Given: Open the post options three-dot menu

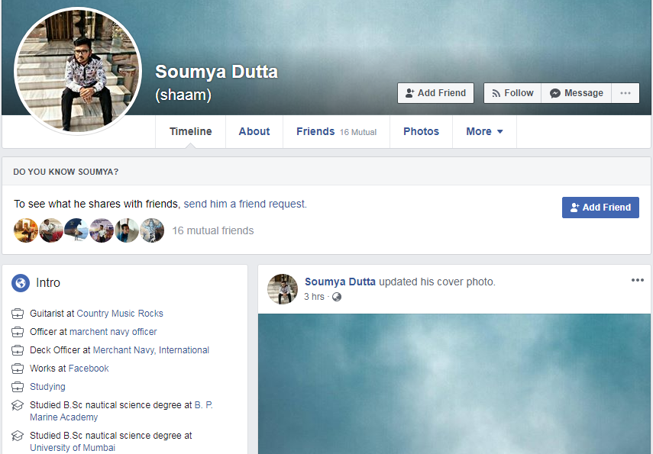Looking at the screenshot, I should click(637, 280).
